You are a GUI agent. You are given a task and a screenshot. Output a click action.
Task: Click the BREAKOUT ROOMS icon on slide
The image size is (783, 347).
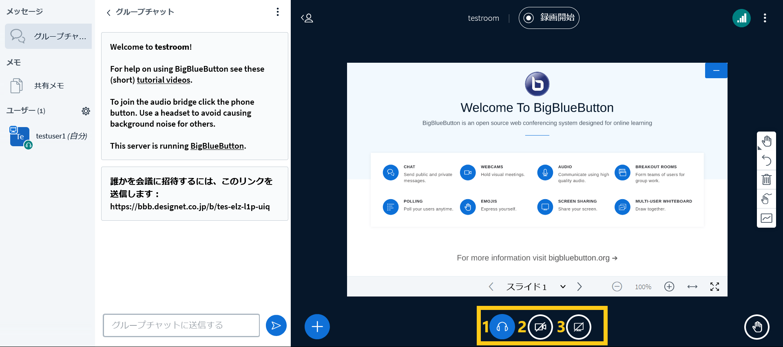(622, 172)
